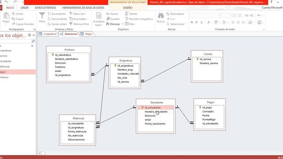Click the Copiar button
283x159 pixels.
(x=18, y=19)
